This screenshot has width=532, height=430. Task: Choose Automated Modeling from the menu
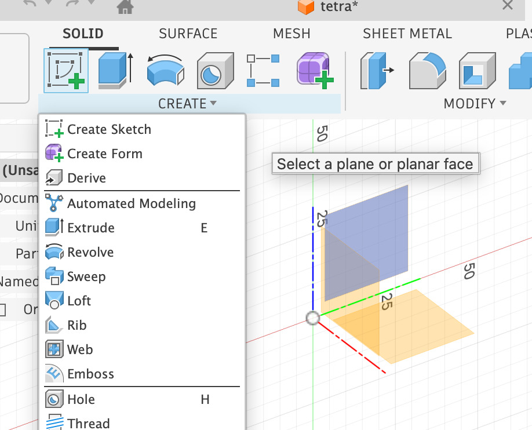(142, 203)
